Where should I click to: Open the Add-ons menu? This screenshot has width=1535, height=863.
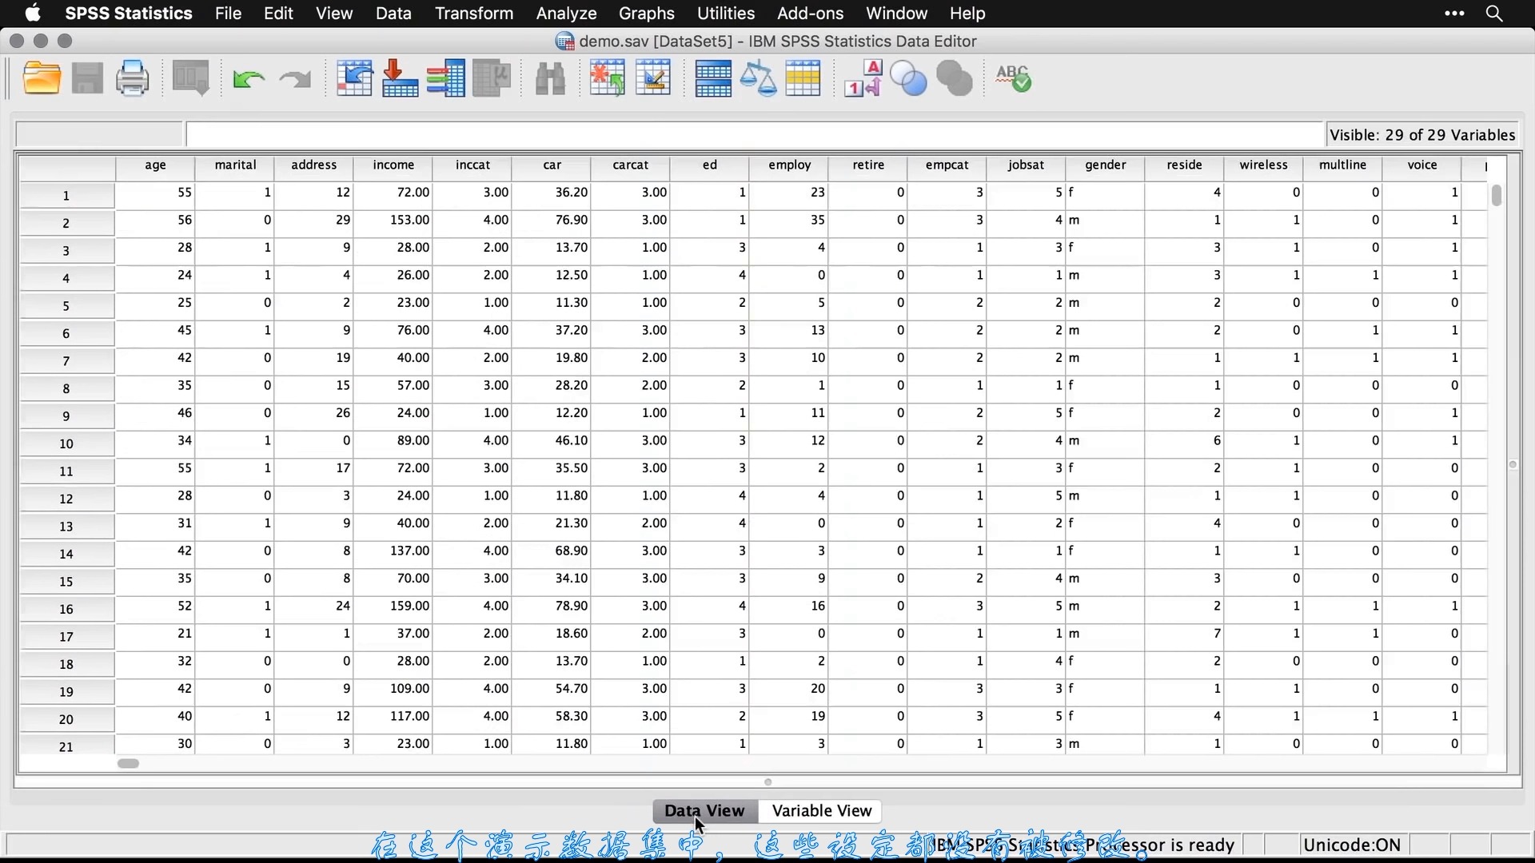[x=810, y=14]
